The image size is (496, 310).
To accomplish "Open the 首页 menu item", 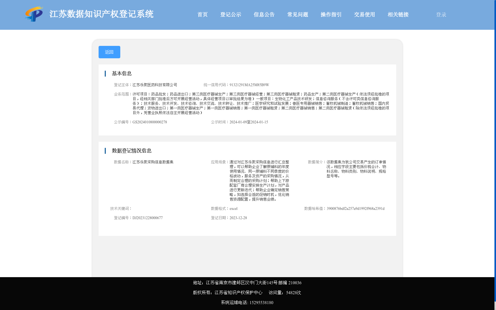I will (x=202, y=15).
